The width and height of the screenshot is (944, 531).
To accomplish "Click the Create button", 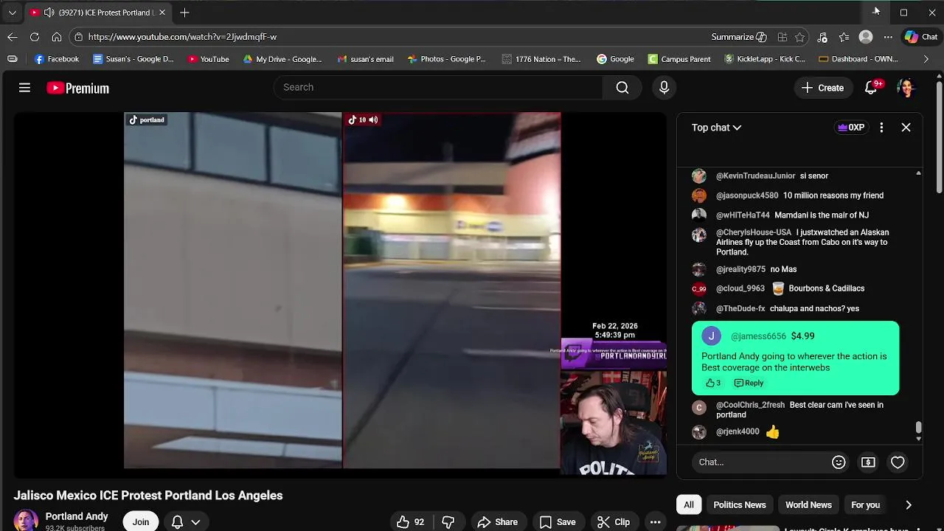I will tap(822, 88).
